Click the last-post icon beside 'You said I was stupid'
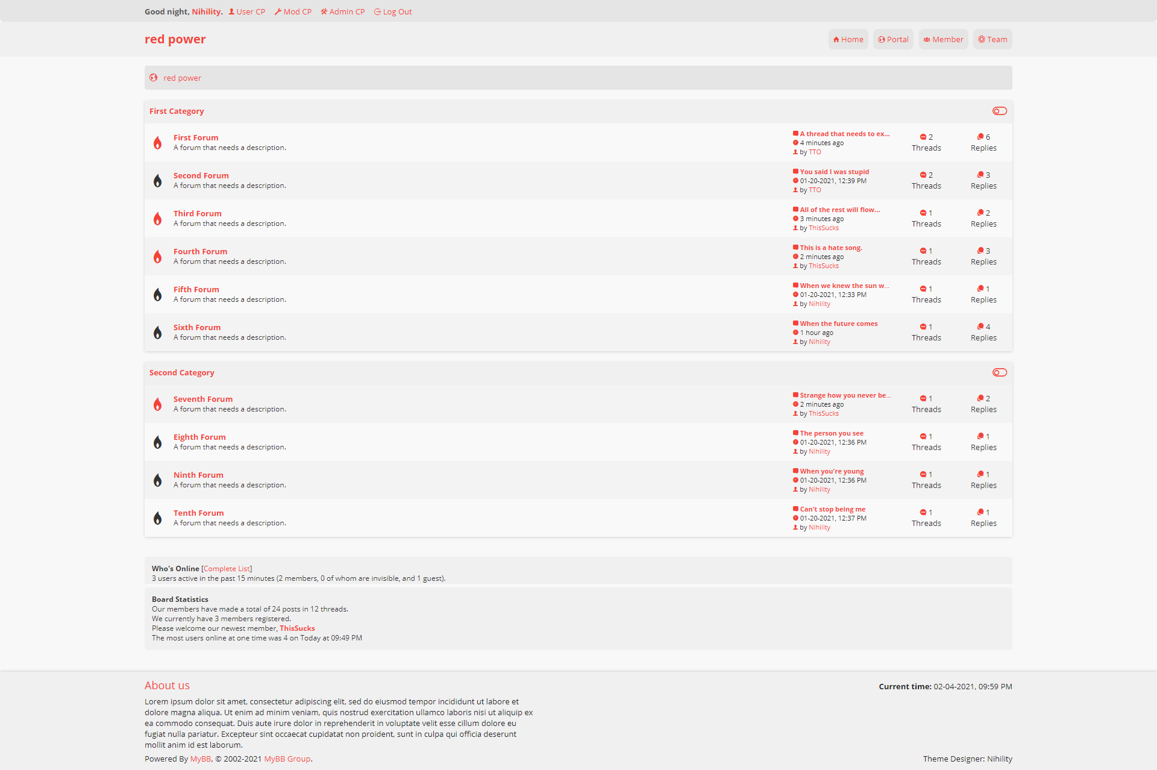Screen dimensions: 1157x770 click(x=795, y=172)
